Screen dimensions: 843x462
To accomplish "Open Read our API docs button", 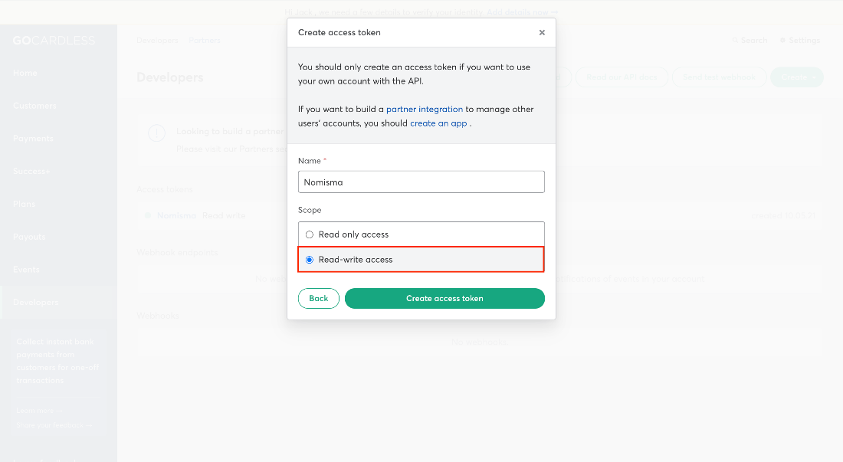I will pos(622,77).
